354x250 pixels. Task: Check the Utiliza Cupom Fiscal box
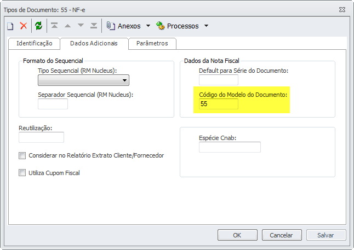click(x=22, y=173)
